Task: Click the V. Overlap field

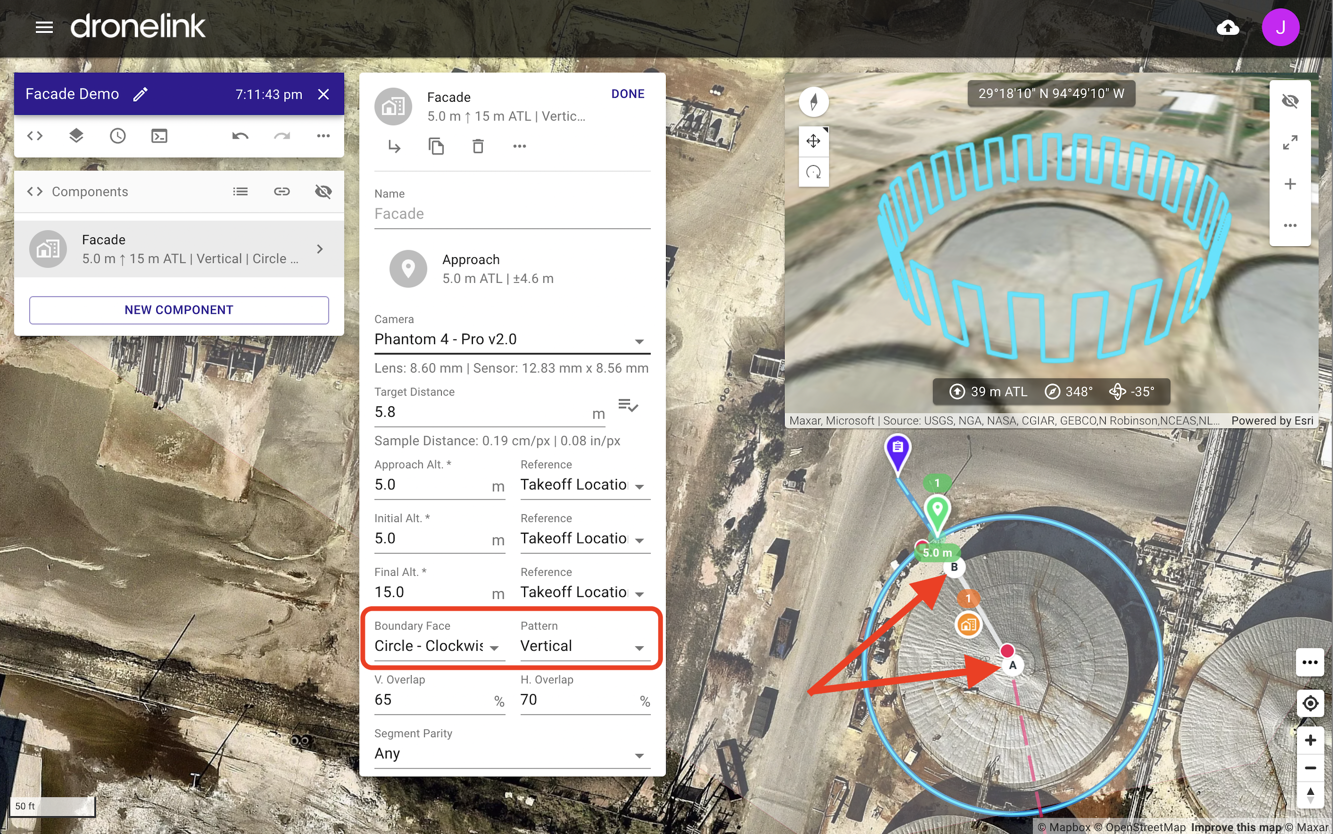Action: (439, 700)
